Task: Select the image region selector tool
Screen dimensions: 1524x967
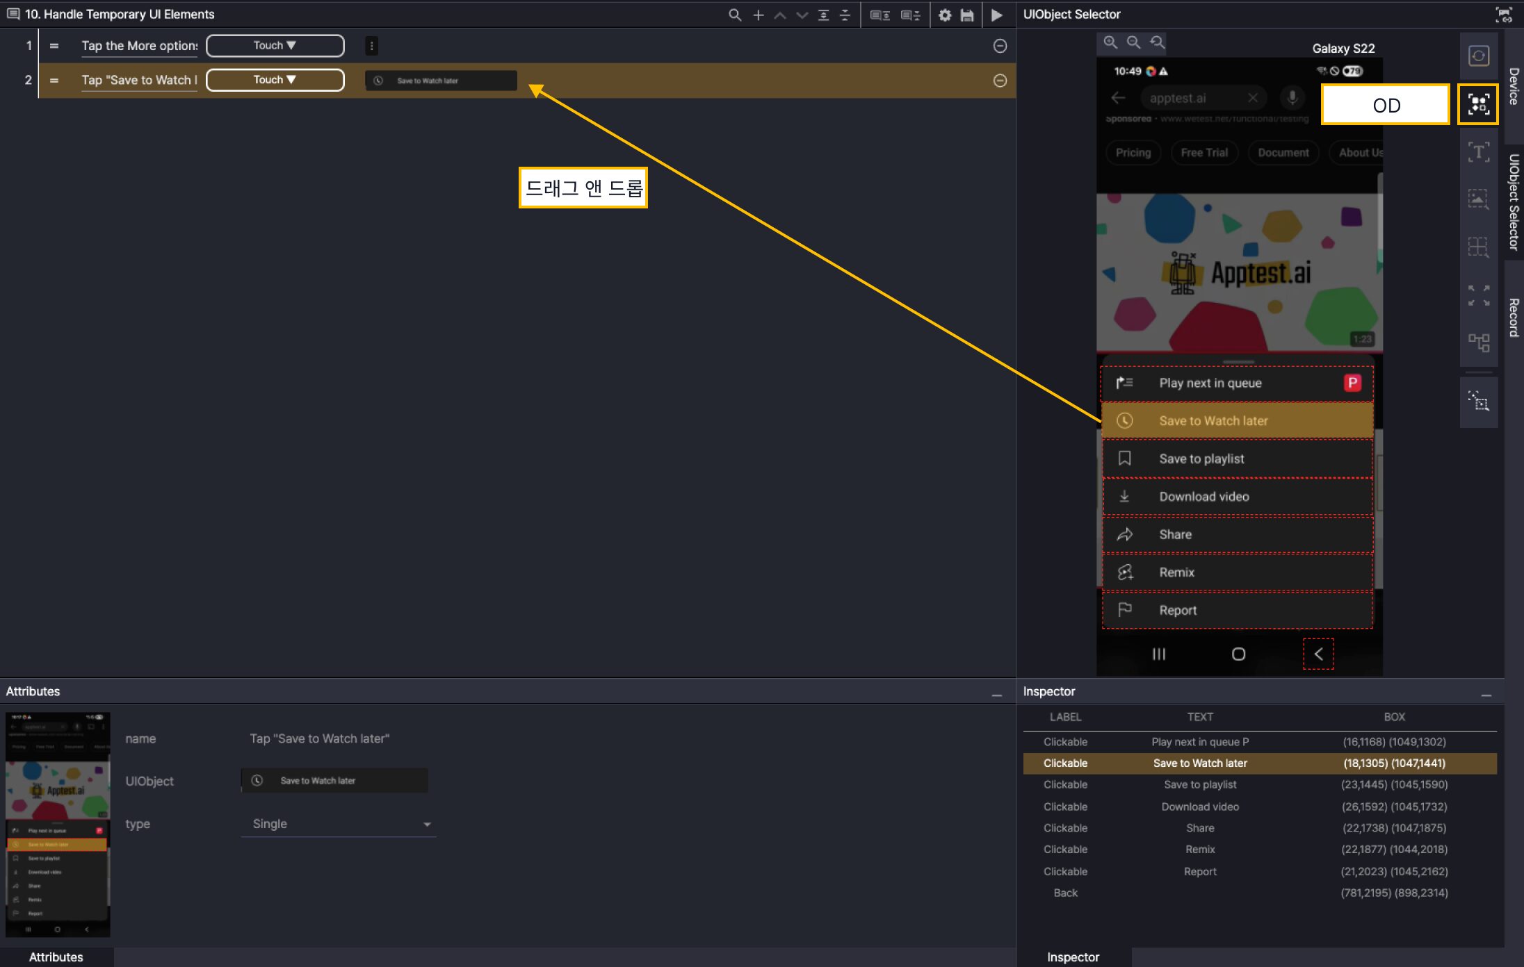Action: 1478,199
